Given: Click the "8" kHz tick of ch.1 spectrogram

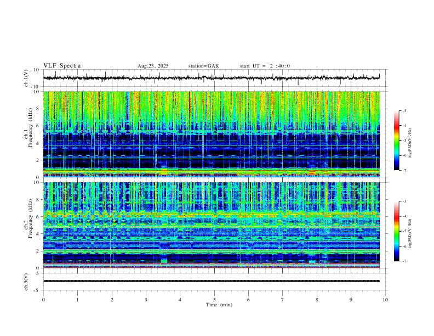Looking at the screenshot, I should click(38, 109).
